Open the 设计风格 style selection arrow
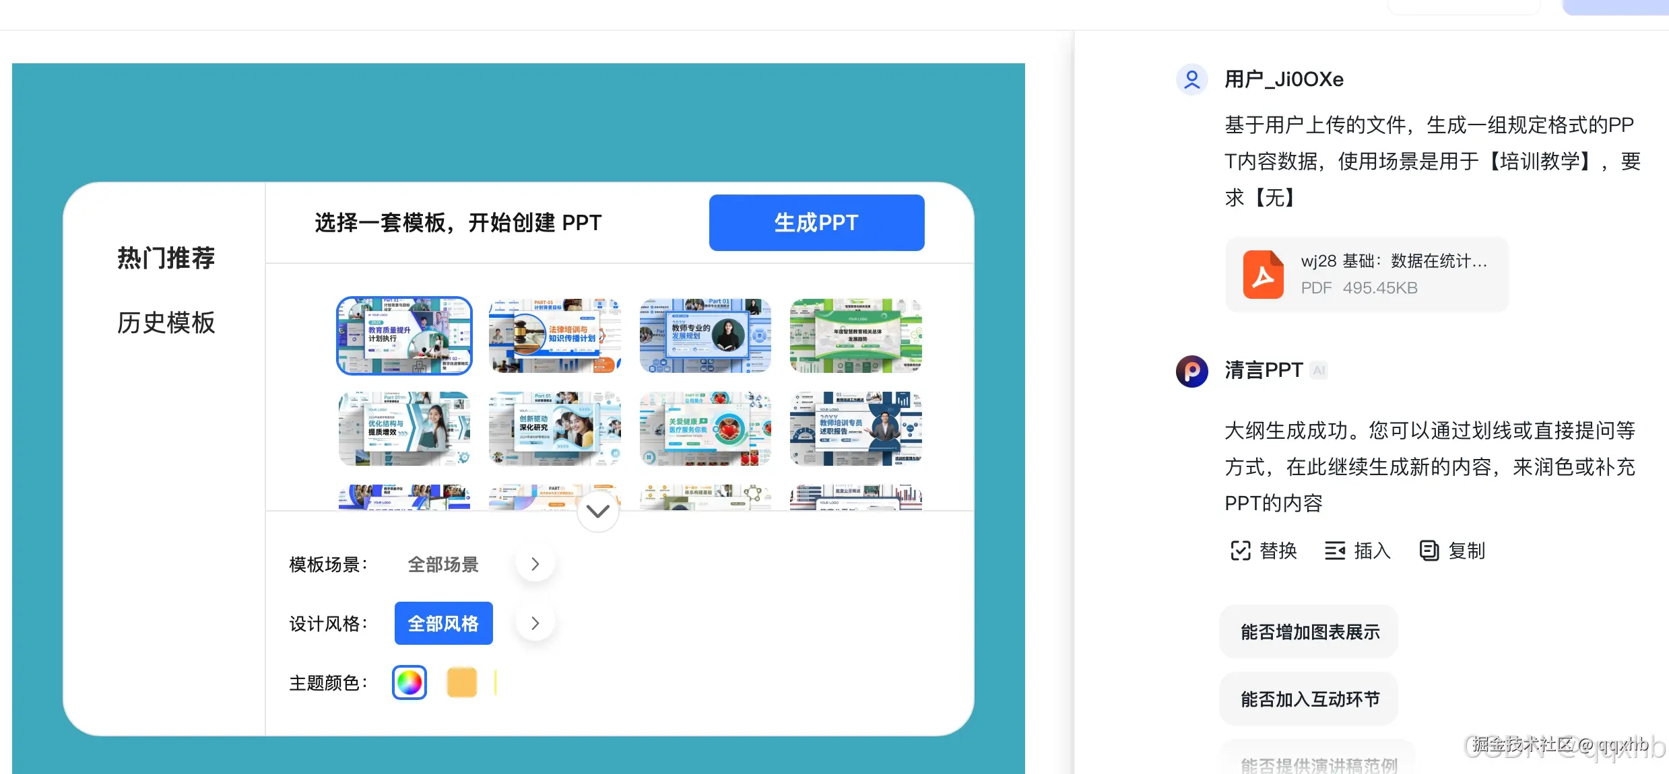This screenshot has width=1669, height=774. 535,623
